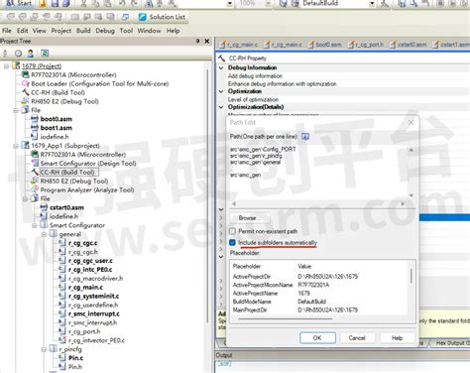The image size is (470, 373).
Task: Click the copy icon in the top toolbar
Action: coord(96,3)
